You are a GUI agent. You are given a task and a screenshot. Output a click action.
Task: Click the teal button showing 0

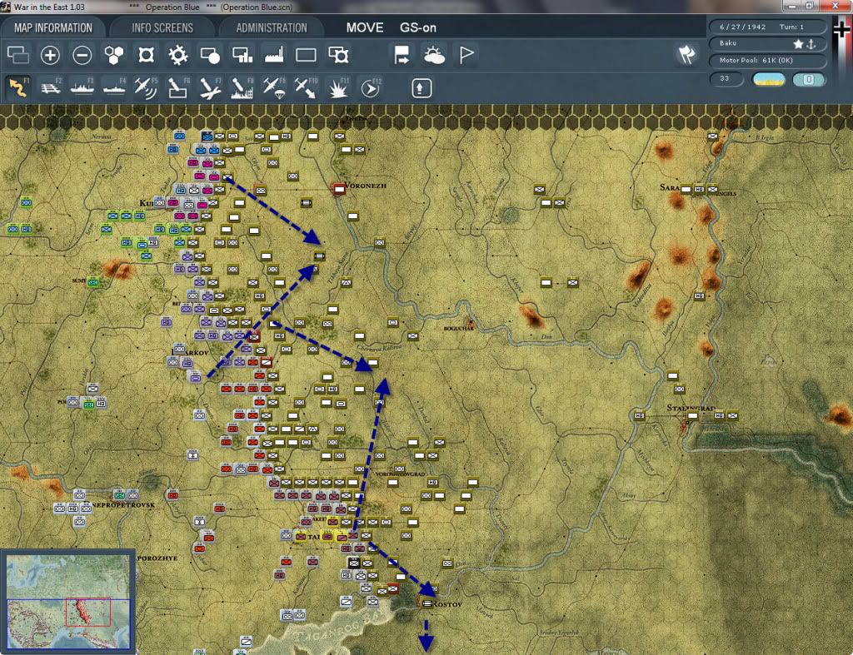pos(809,79)
